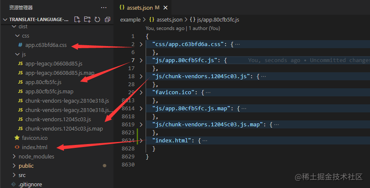Open app.c63bfd6a.css in the tree

tap(46, 45)
